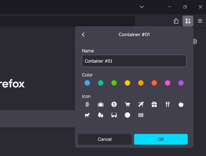The height and width of the screenshot is (156, 206).
Task: Pick the dollar sign container icon
Action: [x=114, y=104]
